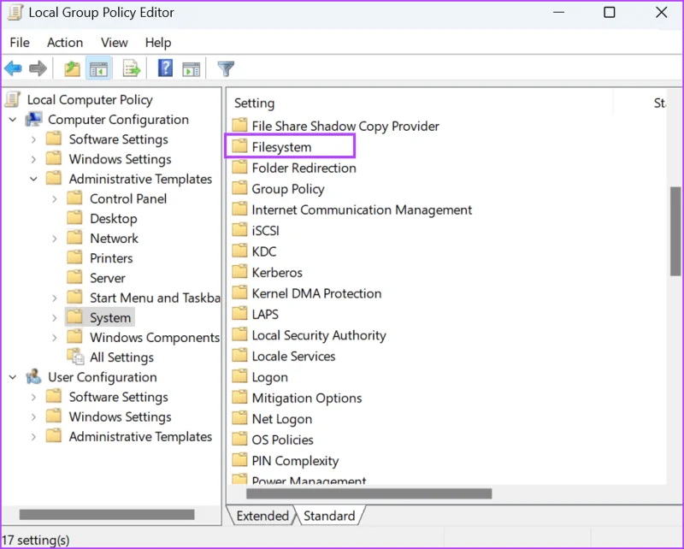This screenshot has height=549, width=684.
Task: Expand the Control Panel node
Action: pos(55,199)
